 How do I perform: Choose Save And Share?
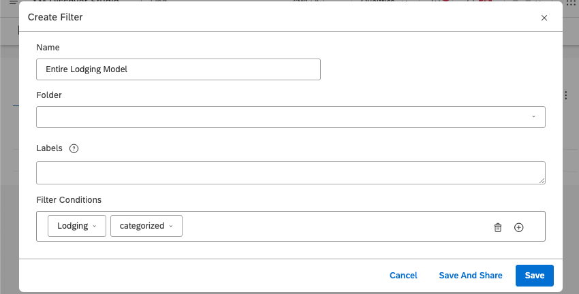tap(471, 276)
